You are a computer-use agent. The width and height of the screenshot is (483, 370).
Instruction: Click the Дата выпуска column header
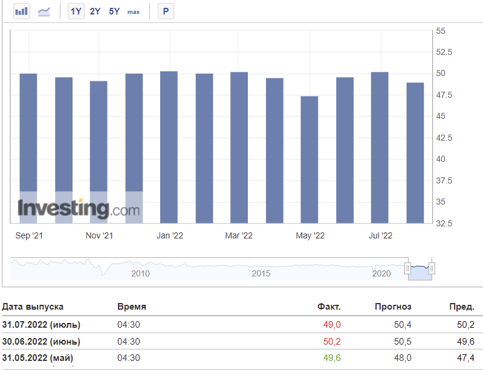[33, 307]
